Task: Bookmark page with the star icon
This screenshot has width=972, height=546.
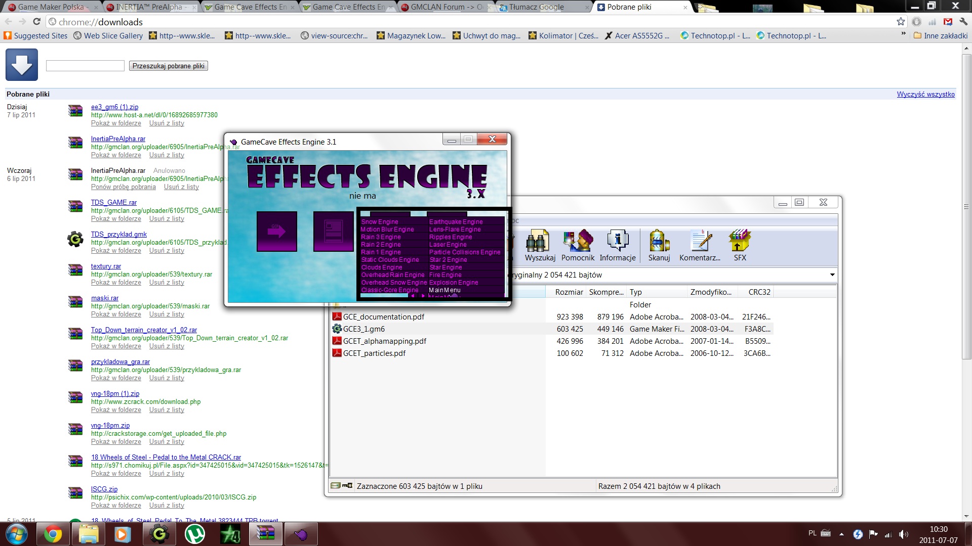Action: (900, 22)
